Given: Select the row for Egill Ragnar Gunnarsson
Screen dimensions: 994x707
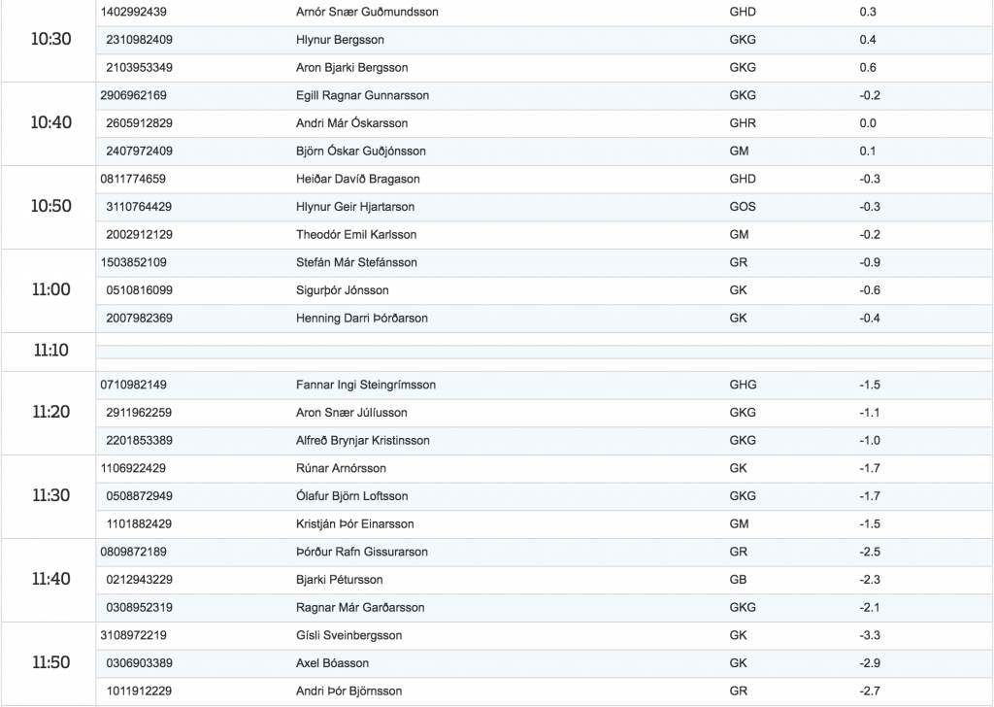Looking at the screenshot, I should [x=545, y=96].
